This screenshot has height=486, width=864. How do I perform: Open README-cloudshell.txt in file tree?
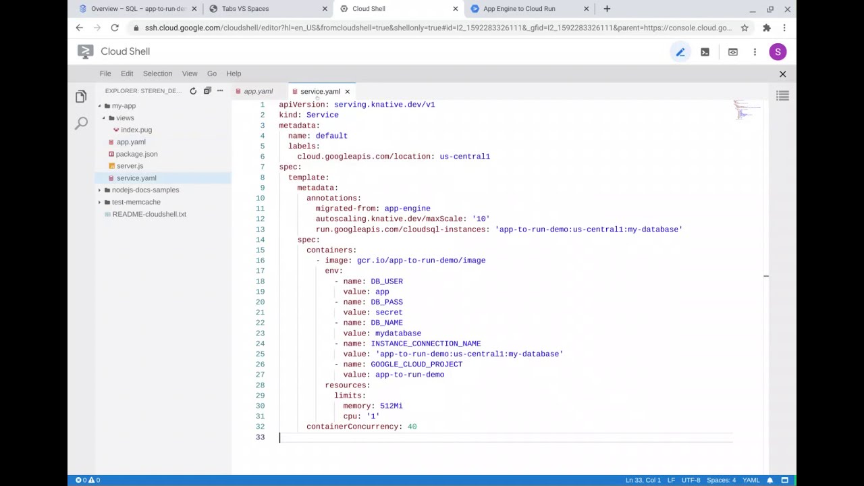coord(149,215)
